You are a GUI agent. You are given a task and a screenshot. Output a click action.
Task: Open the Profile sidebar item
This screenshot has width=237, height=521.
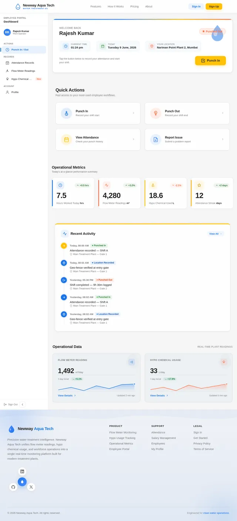(x=24, y=92)
